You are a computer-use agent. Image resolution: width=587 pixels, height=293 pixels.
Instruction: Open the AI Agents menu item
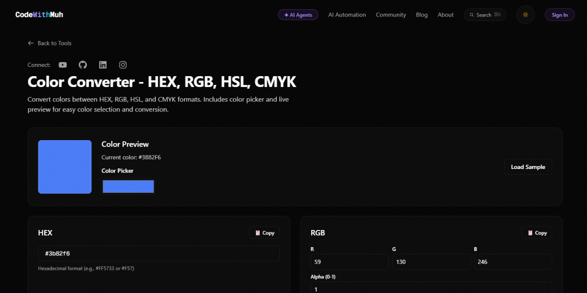[298, 15]
